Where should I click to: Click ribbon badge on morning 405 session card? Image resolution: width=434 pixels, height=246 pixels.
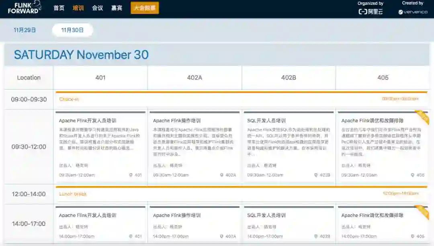coord(422,117)
